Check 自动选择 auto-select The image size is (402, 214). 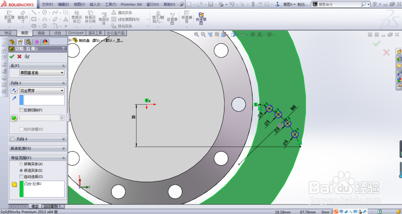pyautogui.click(x=21, y=177)
